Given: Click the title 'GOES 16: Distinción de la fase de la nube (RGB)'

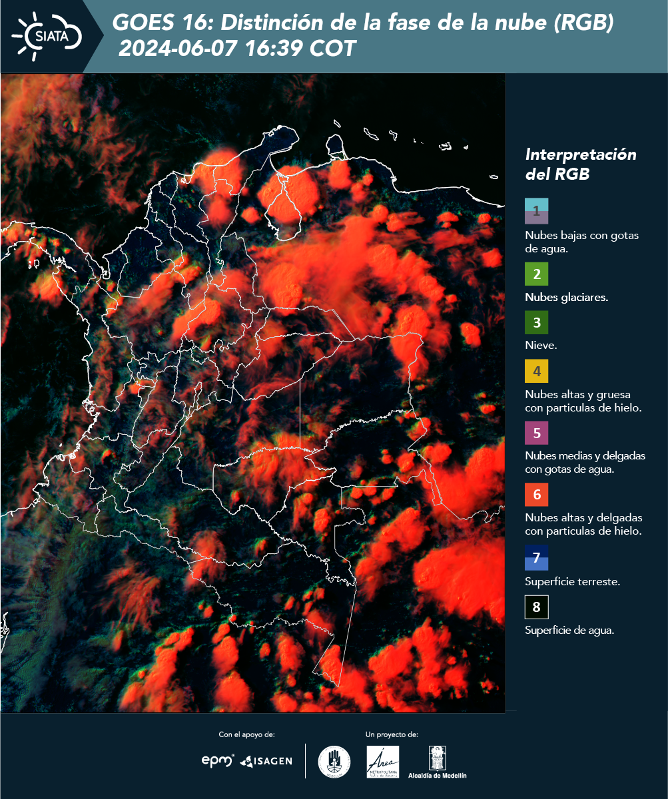Looking at the screenshot, I should [x=363, y=23].
